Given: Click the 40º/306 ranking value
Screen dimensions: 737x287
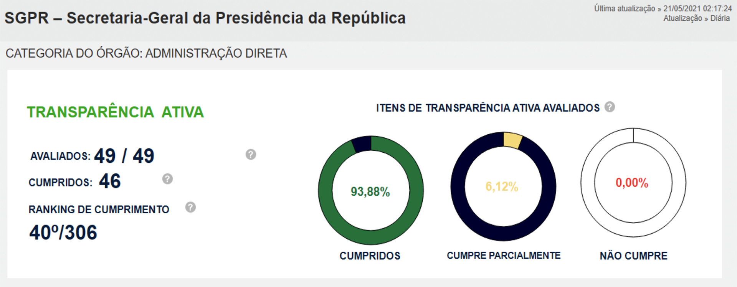Looking at the screenshot, I should 63,233.
